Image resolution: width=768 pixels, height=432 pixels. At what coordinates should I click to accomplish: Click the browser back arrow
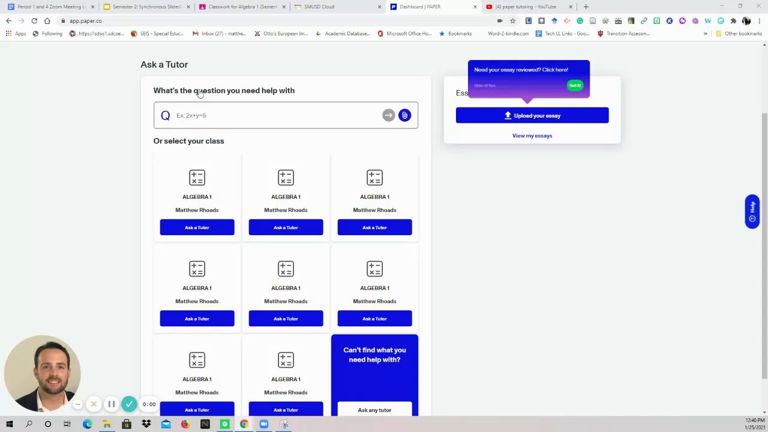pyautogui.click(x=8, y=21)
